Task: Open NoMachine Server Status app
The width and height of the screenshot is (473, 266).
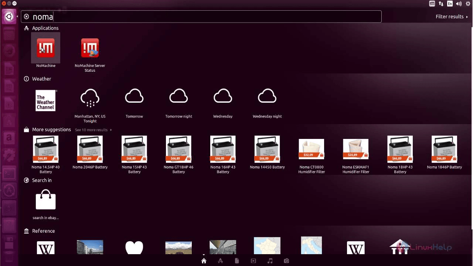Action: [x=90, y=48]
